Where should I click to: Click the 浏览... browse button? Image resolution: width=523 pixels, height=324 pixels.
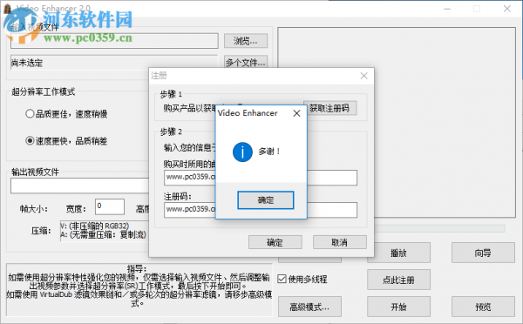coord(246,41)
